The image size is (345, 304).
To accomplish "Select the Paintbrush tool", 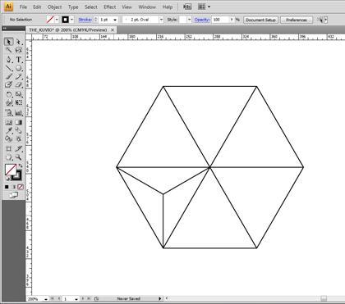I will pyautogui.click(x=9, y=76).
